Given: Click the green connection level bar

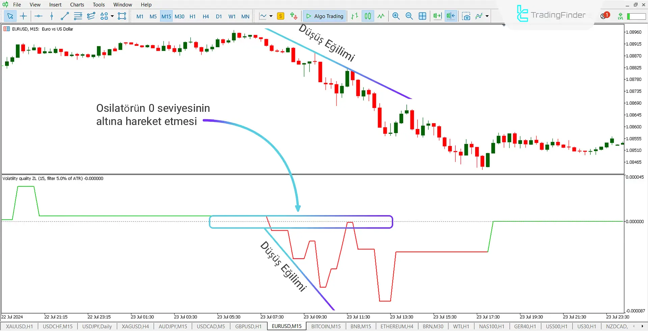Looking at the screenshot, I should pyautogui.click(x=636, y=16).
